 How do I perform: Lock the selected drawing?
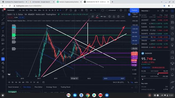(x=114, y=17)
